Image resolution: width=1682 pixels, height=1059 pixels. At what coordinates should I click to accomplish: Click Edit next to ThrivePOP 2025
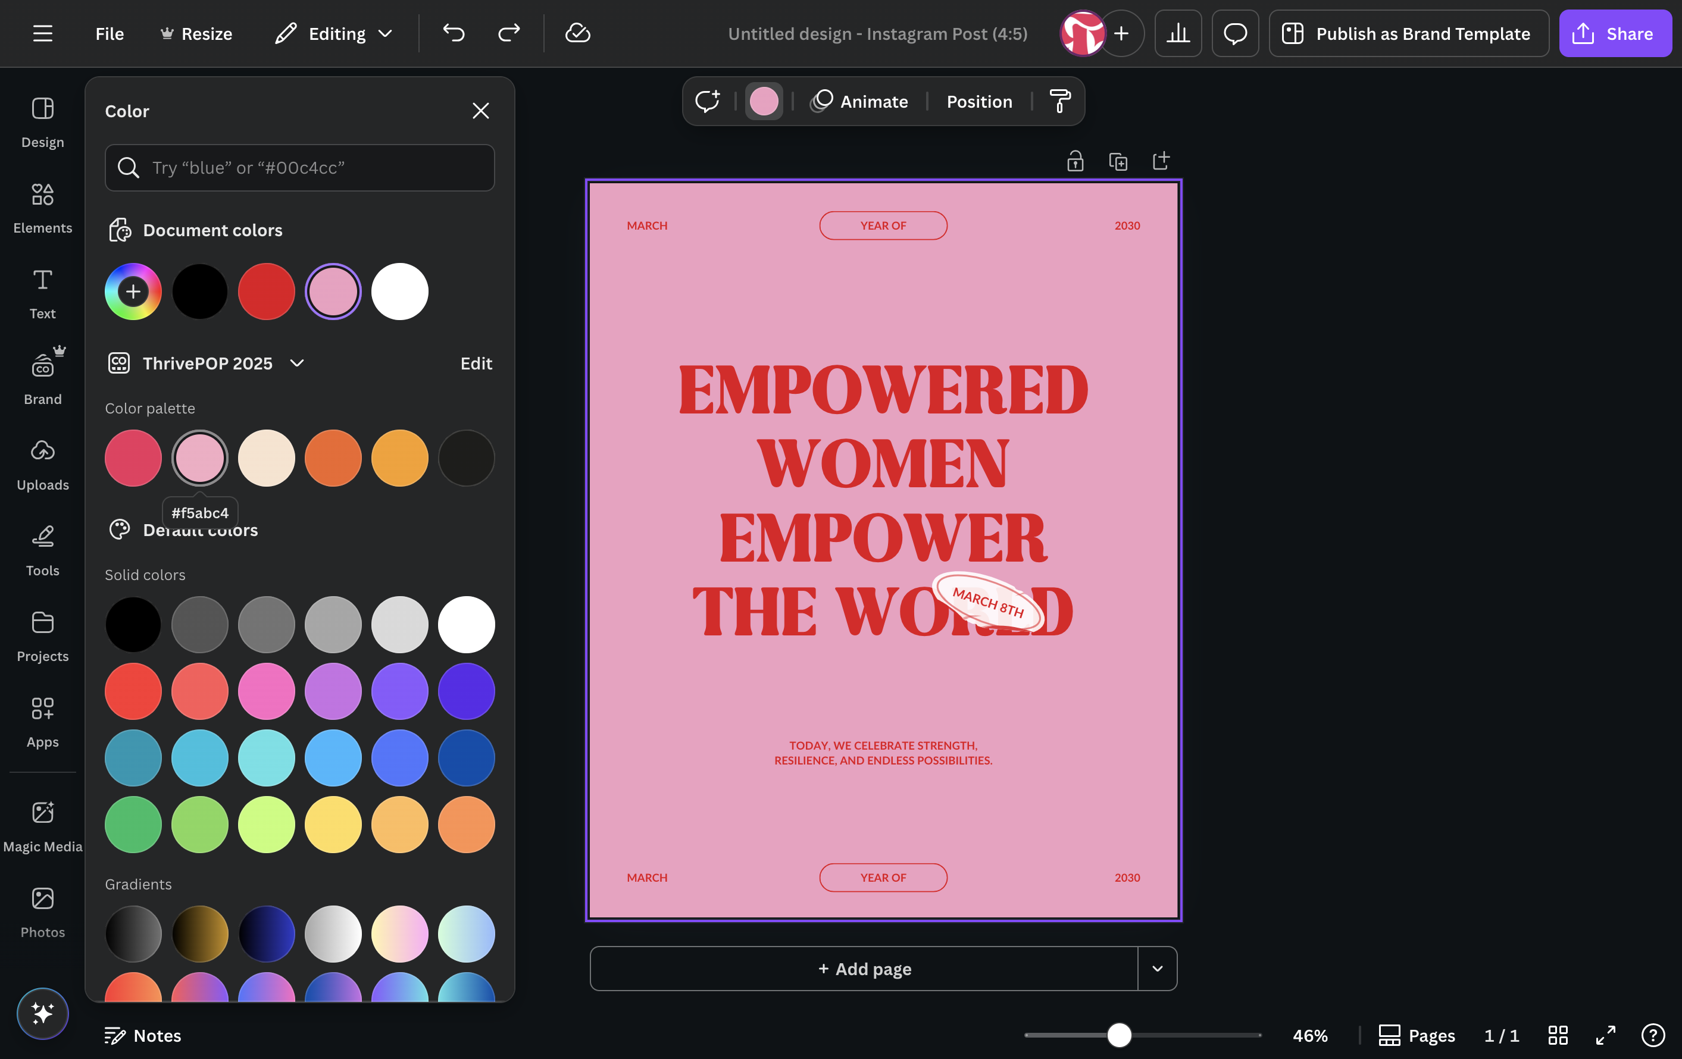click(x=476, y=363)
